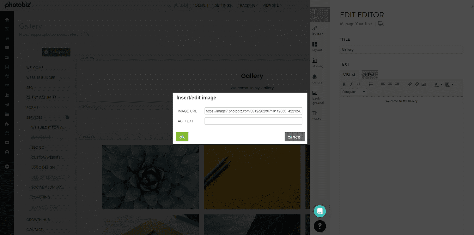Open the TRACKING menu item
474x235 pixels.
[x=247, y=5]
